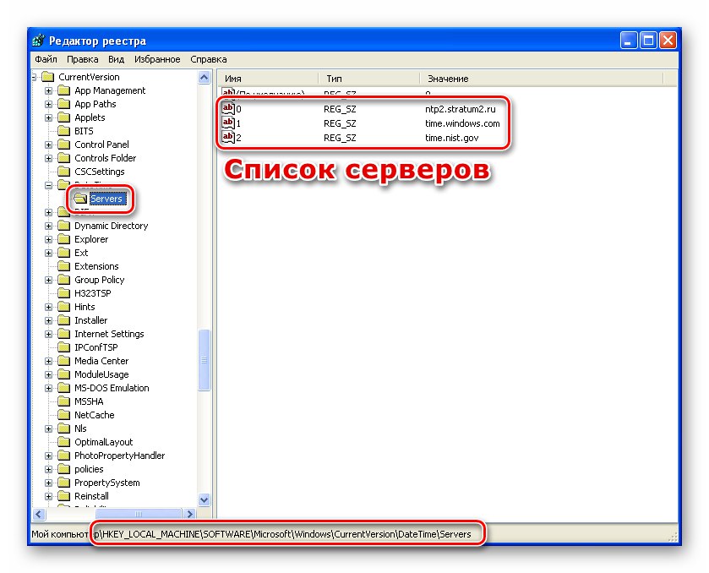Expand the Controls Folder key

[48, 158]
